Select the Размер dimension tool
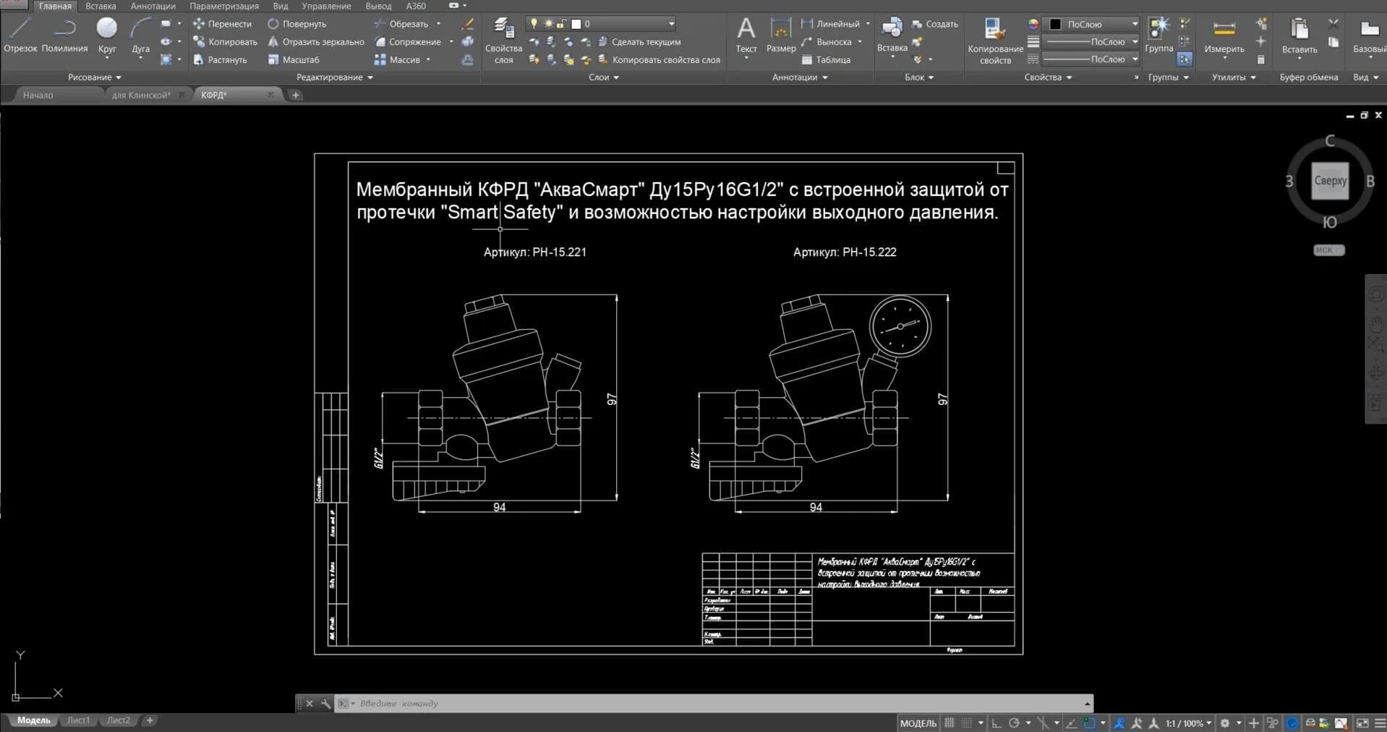The height and width of the screenshot is (732, 1387). click(x=781, y=36)
